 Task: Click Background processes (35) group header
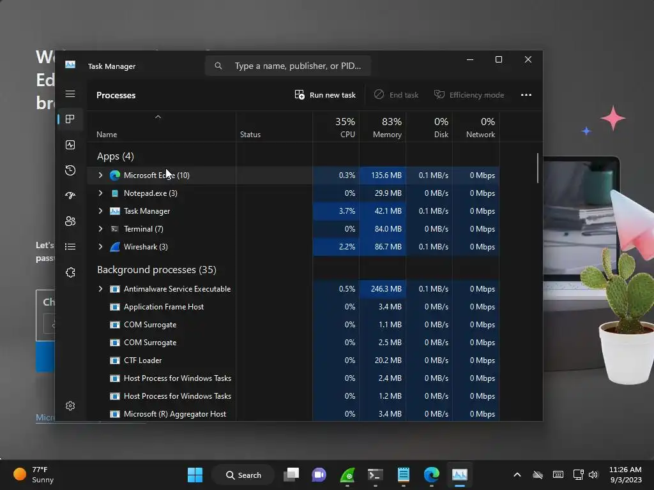point(156,270)
